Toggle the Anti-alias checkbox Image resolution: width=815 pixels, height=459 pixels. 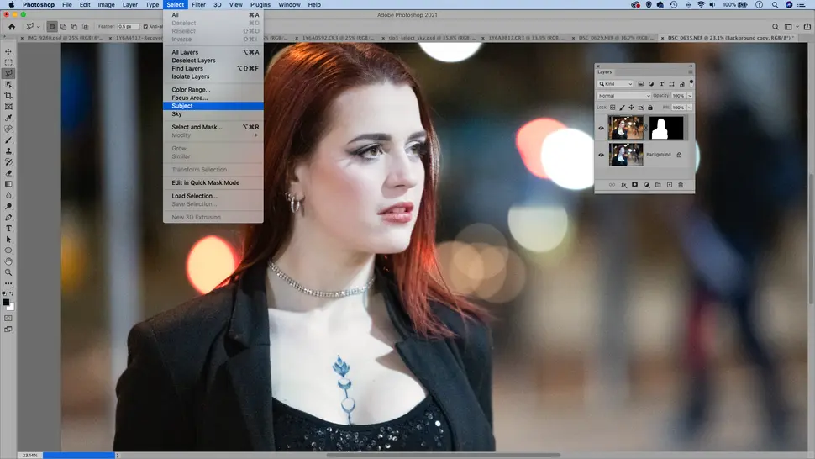pyautogui.click(x=145, y=27)
